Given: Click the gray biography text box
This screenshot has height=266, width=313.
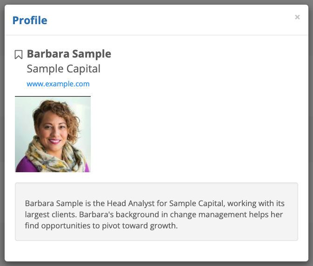Looking at the screenshot, I should pos(156,234).
